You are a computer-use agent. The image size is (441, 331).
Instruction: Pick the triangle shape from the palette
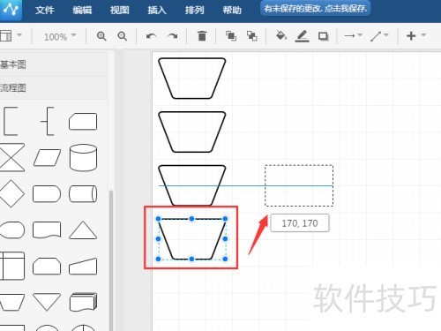point(83,230)
